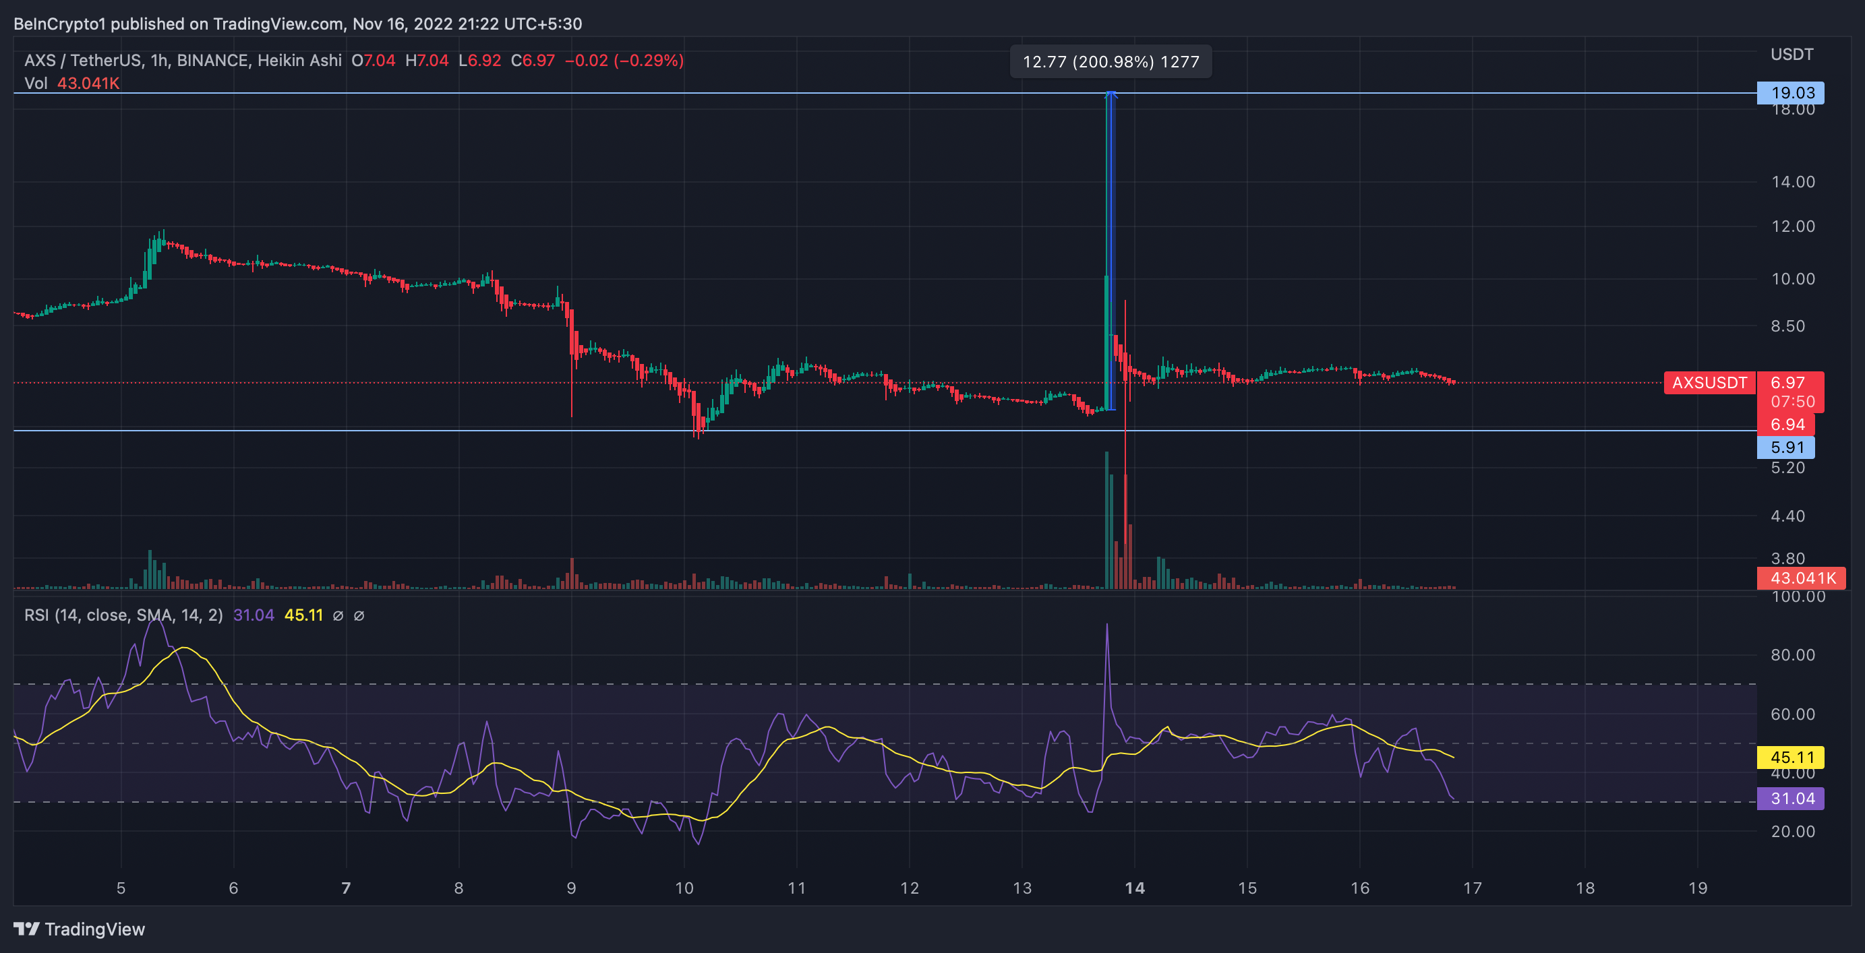1865x953 pixels.
Task: Click the TradingView text at bottom left
Action: coord(95,929)
